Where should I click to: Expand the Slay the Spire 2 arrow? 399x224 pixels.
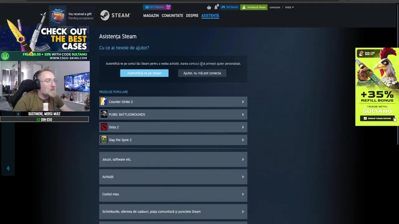243,140
